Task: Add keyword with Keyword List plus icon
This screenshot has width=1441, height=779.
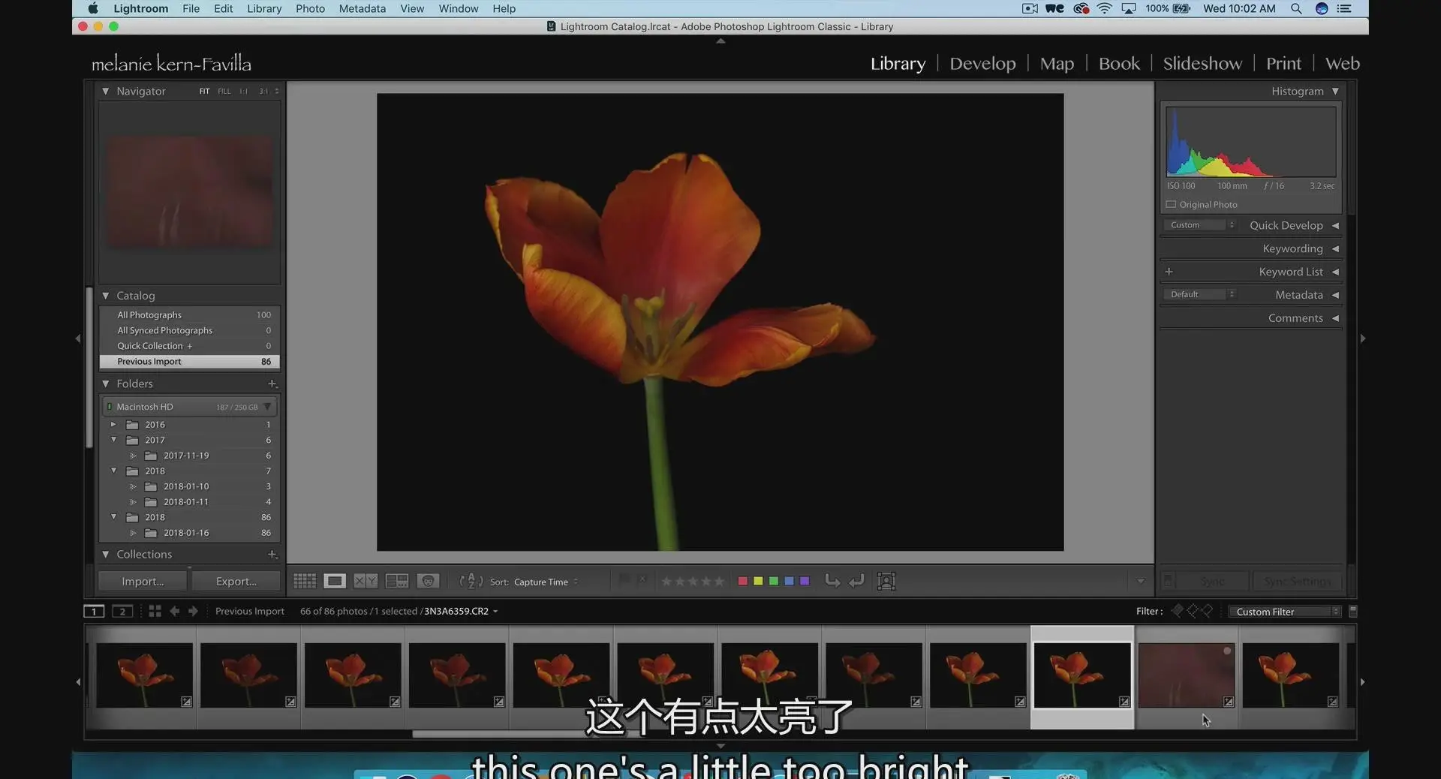Action: click(1169, 272)
